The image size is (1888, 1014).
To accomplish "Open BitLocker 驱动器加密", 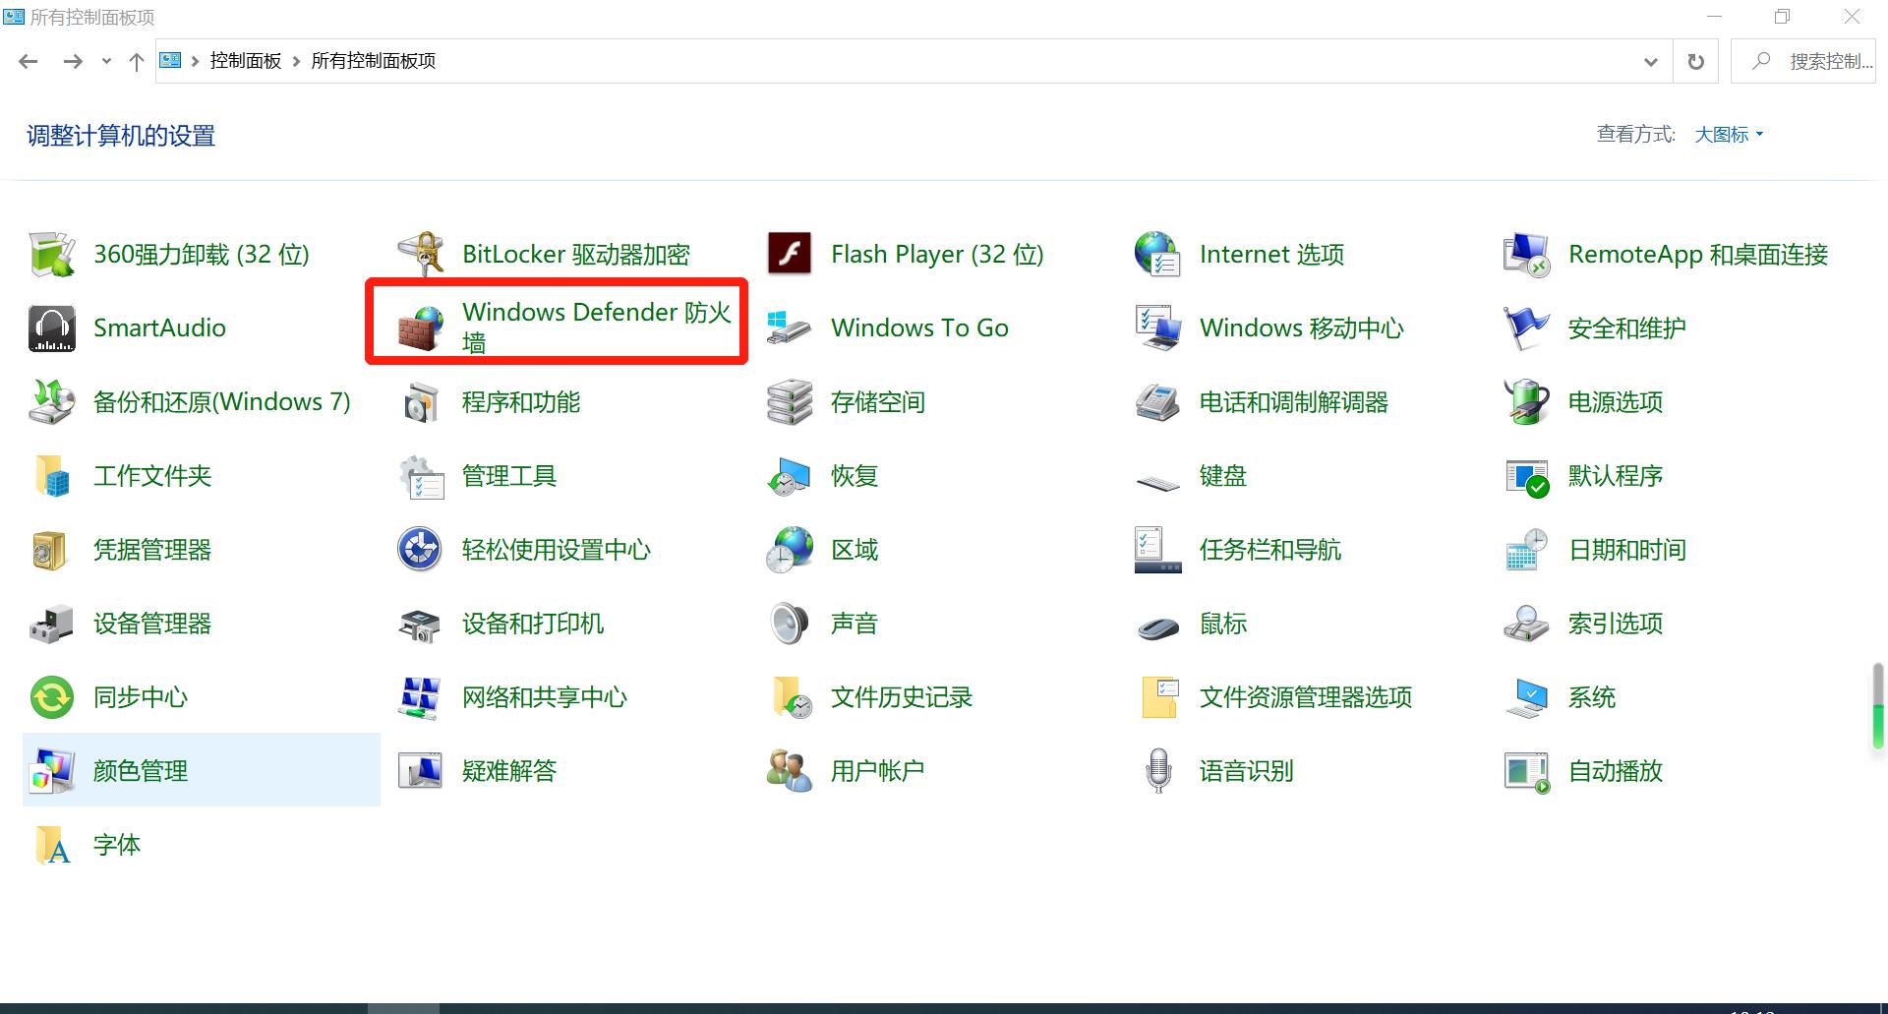I will 576,254.
